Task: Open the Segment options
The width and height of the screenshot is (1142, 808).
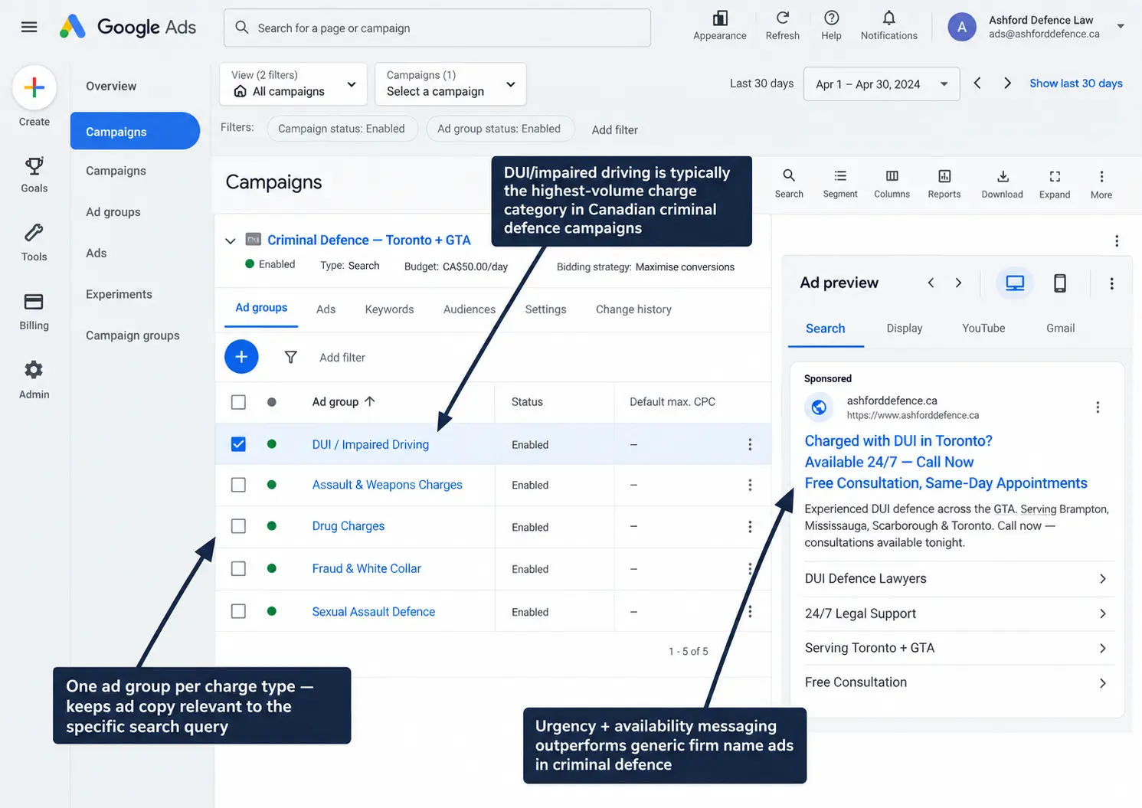Action: pos(840,183)
